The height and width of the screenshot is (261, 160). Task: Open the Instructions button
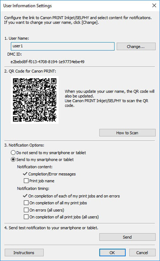click(24, 252)
